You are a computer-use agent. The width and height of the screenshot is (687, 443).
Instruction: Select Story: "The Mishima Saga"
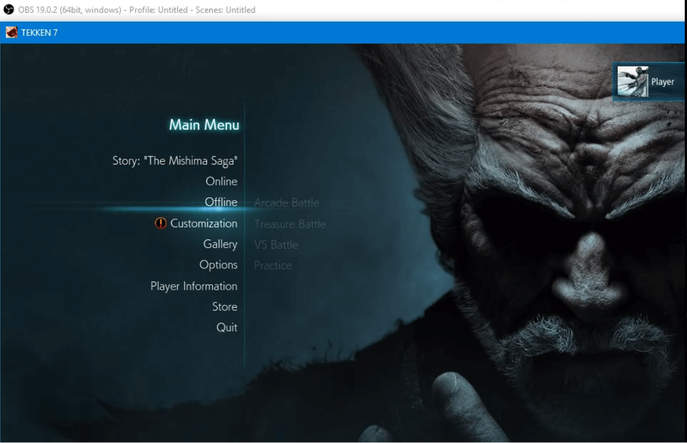click(175, 161)
